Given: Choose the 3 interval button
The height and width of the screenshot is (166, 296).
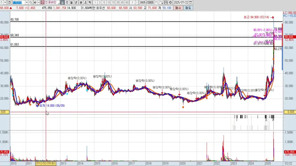Looking at the screenshot, I should 99,2.
